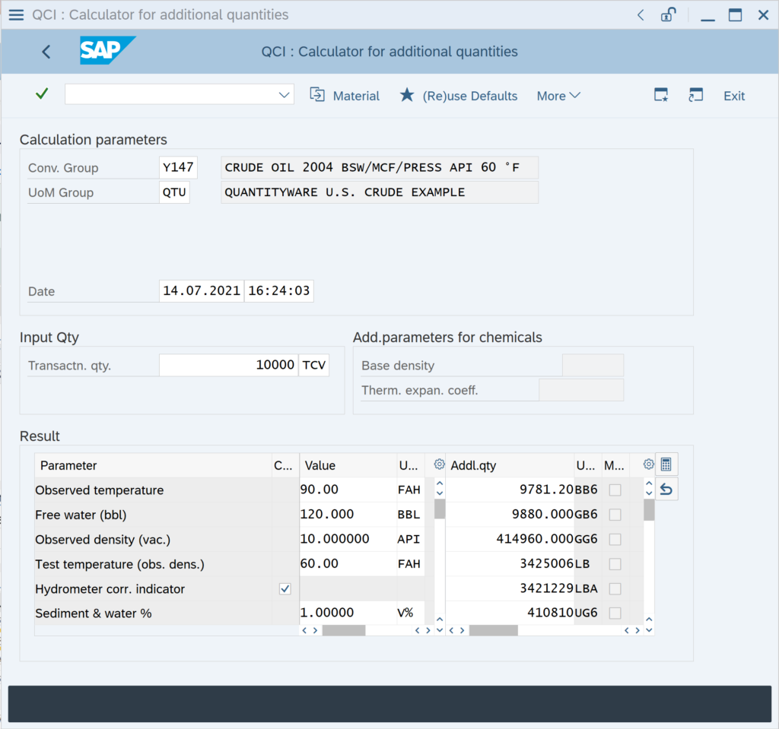Image resolution: width=779 pixels, height=729 pixels.
Task: Click the generate shortcut window icon
Action: pos(695,95)
